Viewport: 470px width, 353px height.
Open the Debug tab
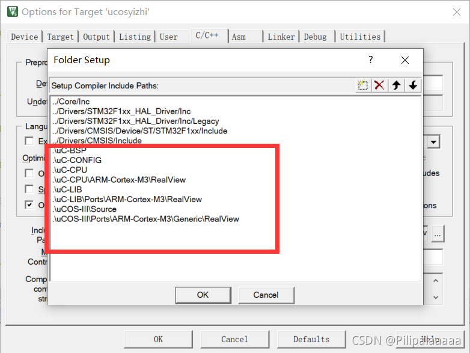tap(316, 37)
